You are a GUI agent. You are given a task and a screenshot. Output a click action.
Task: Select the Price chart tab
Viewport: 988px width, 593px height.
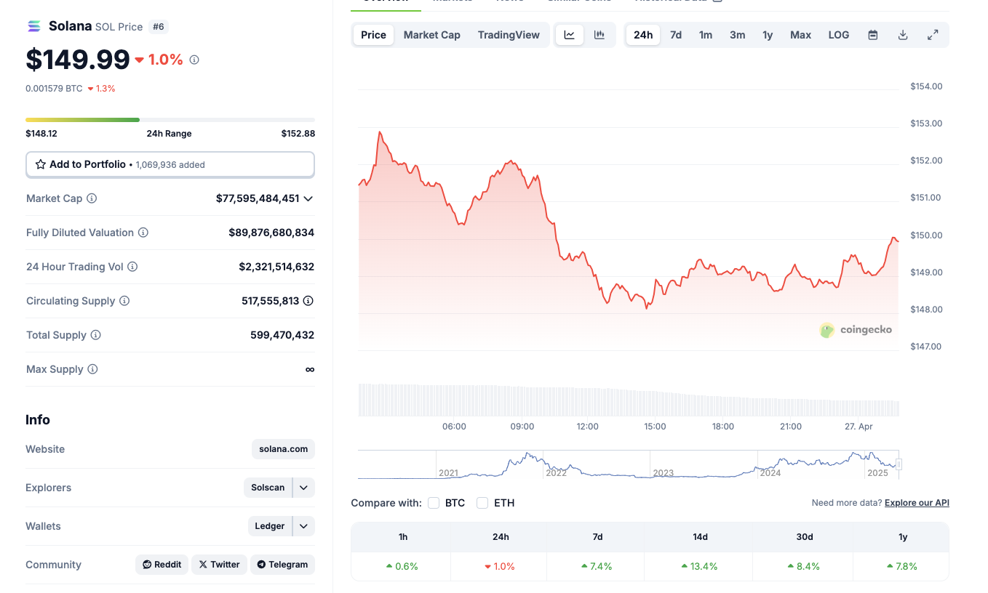point(374,35)
